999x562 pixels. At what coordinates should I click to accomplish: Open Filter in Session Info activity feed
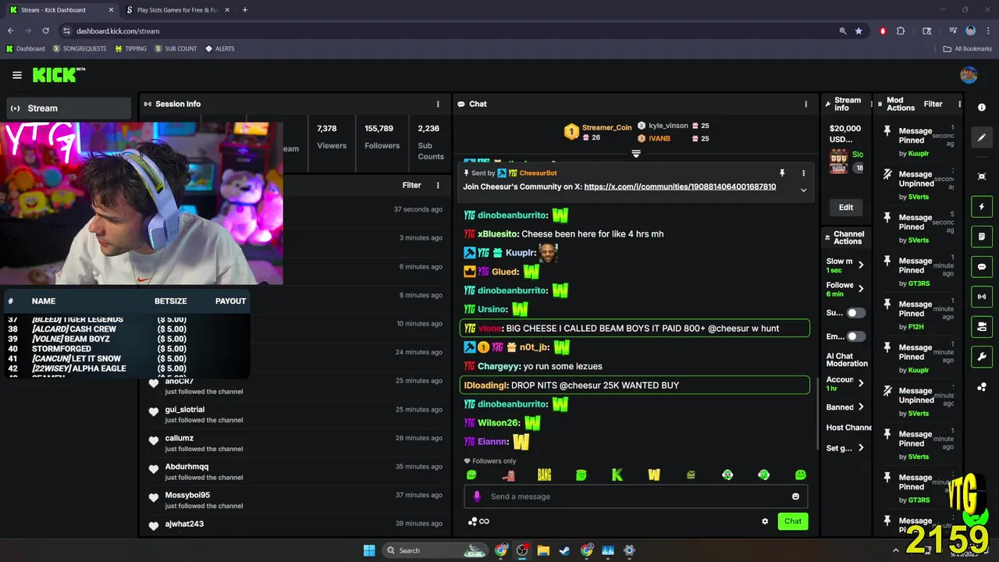[411, 185]
